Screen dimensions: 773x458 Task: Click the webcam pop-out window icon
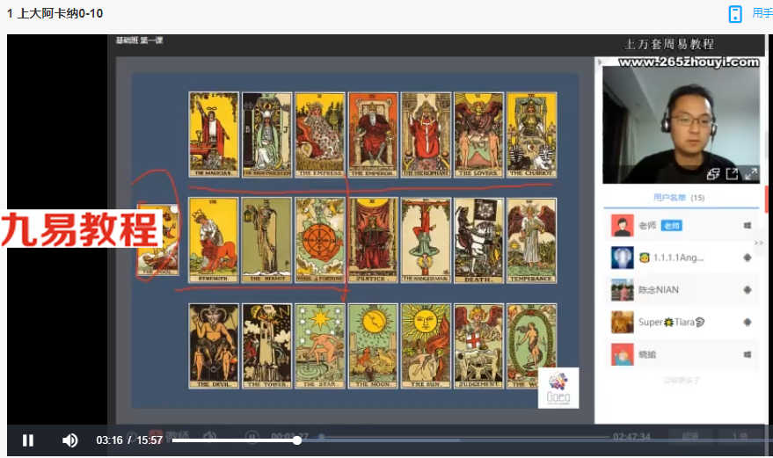tap(732, 173)
